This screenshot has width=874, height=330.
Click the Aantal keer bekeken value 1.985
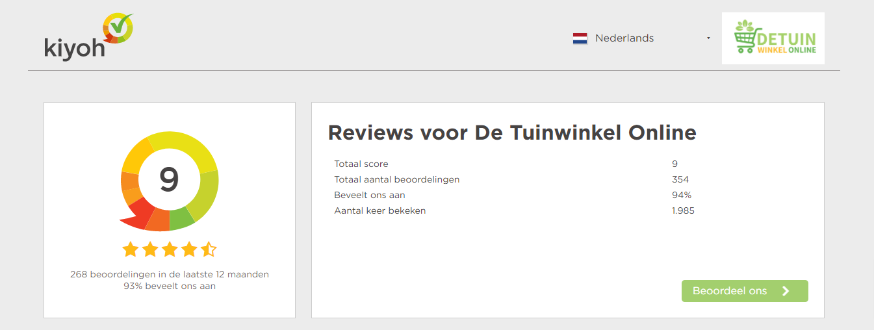683,210
